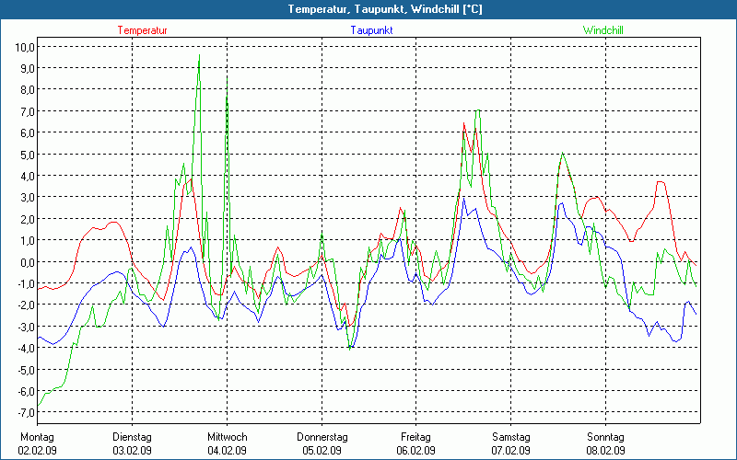Click the 10,0 value on y-axis
737x460 pixels.
click(x=25, y=47)
